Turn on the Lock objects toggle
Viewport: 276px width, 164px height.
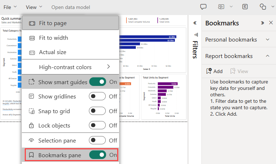(97, 125)
